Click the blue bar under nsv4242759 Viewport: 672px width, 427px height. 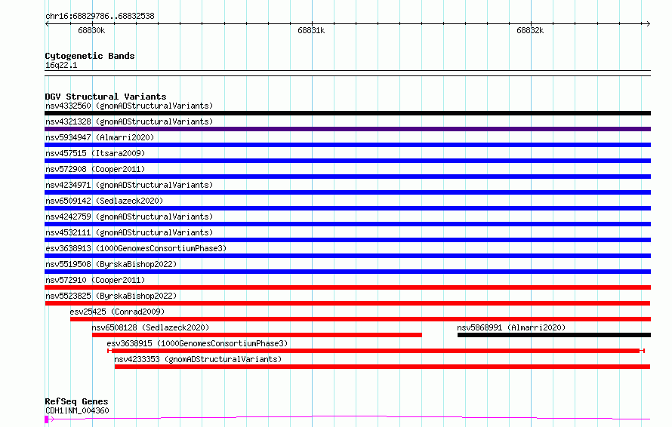click(347, 224)
